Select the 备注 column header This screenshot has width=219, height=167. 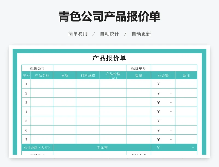coord(186,75)
